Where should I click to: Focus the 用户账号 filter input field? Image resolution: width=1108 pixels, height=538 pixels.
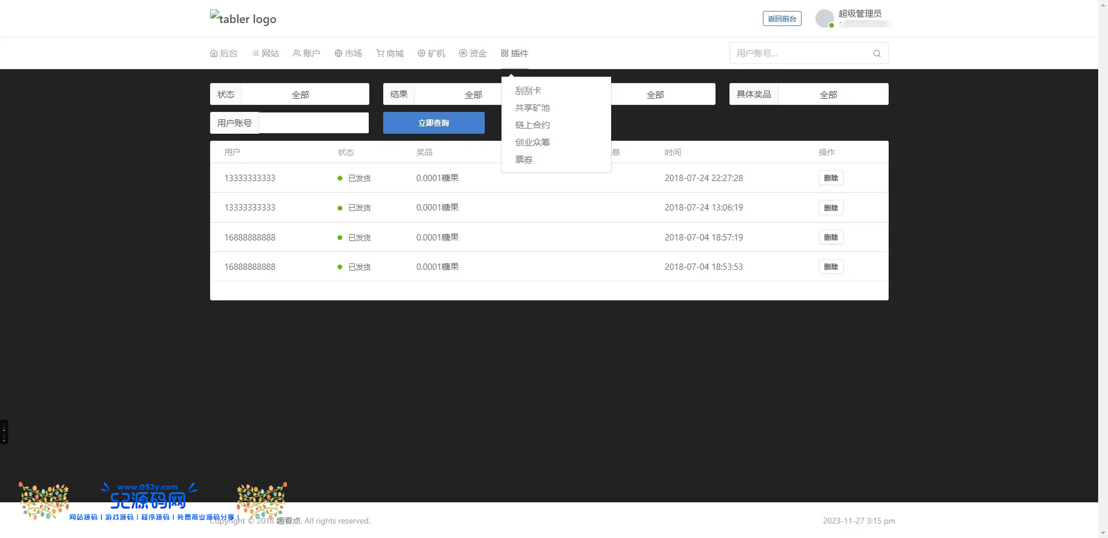click(313, 123)
